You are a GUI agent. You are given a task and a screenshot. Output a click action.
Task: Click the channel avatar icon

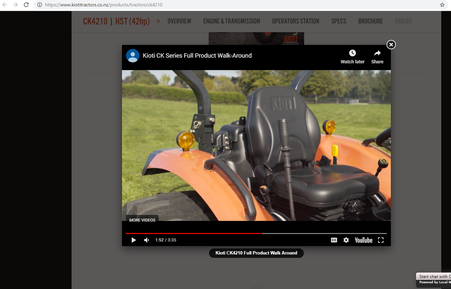133,56
